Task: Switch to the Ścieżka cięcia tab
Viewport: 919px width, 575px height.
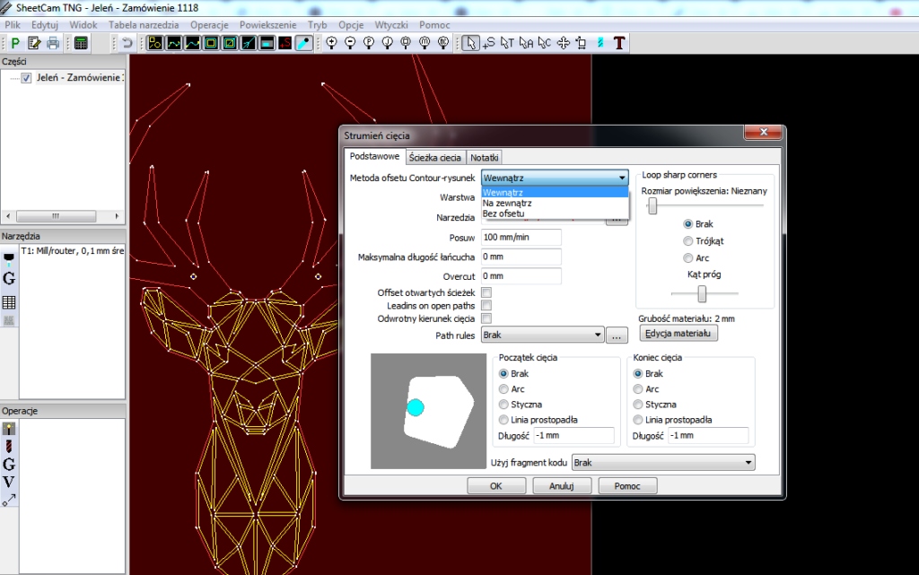Action: [434, 157]
